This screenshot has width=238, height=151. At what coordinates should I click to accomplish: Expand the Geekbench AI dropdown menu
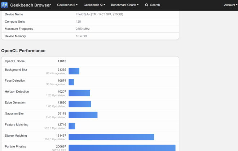click(x=94, y=5)
